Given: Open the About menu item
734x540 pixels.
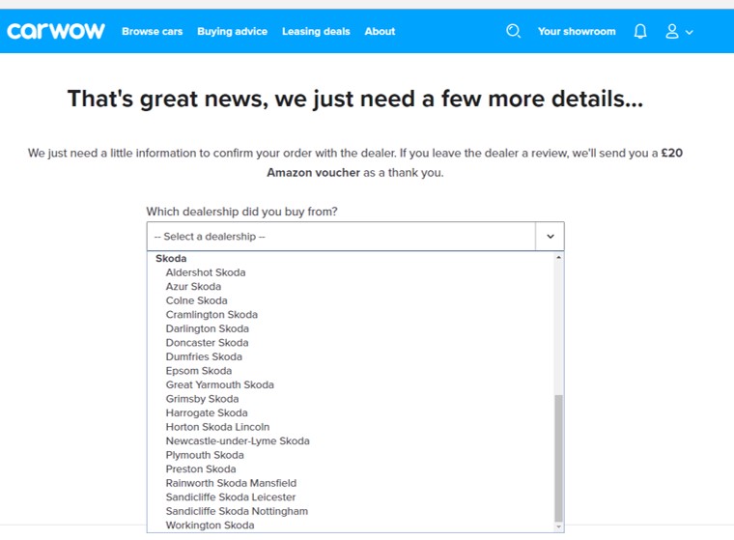Looking at the screenshot, I should [380, 31].
